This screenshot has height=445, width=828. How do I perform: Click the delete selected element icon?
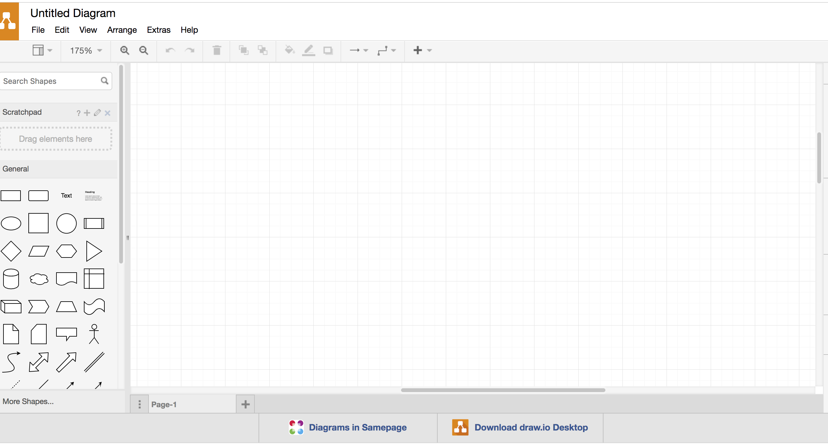tap(217, 50)
